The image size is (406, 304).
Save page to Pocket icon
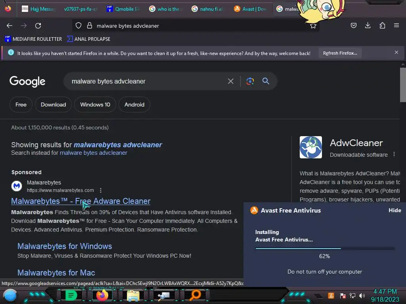click(x=353, y=25)
